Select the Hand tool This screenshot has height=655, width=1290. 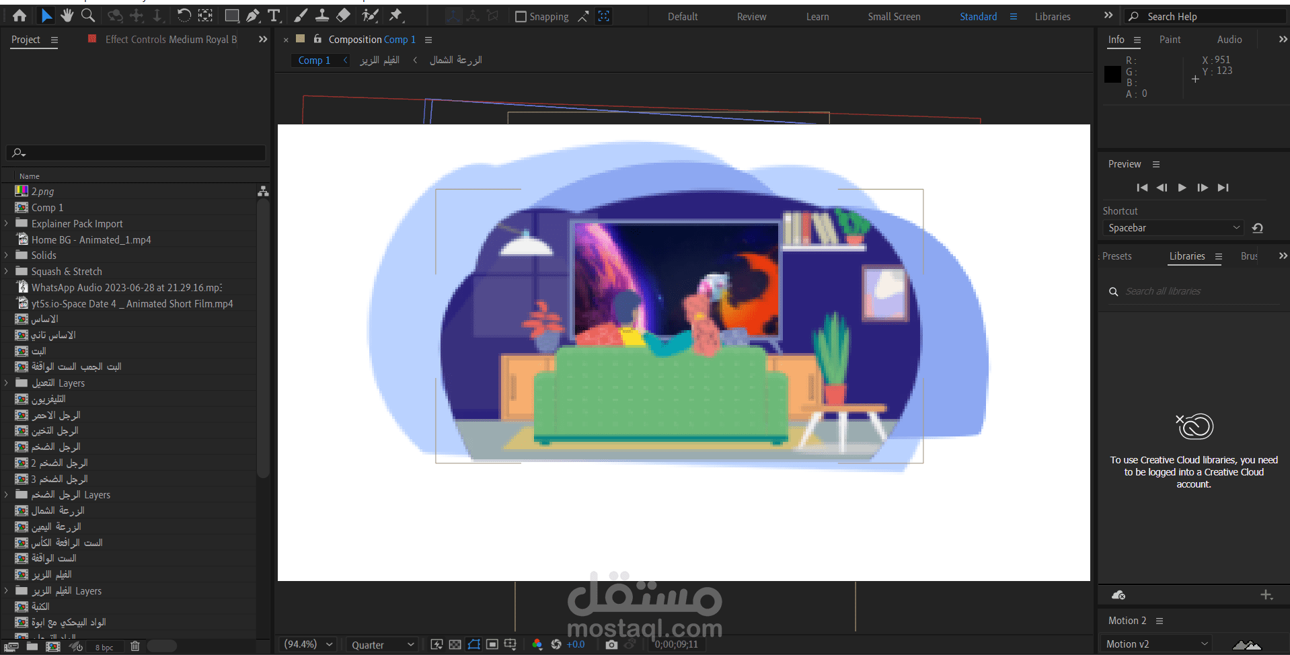coord(67,15)
